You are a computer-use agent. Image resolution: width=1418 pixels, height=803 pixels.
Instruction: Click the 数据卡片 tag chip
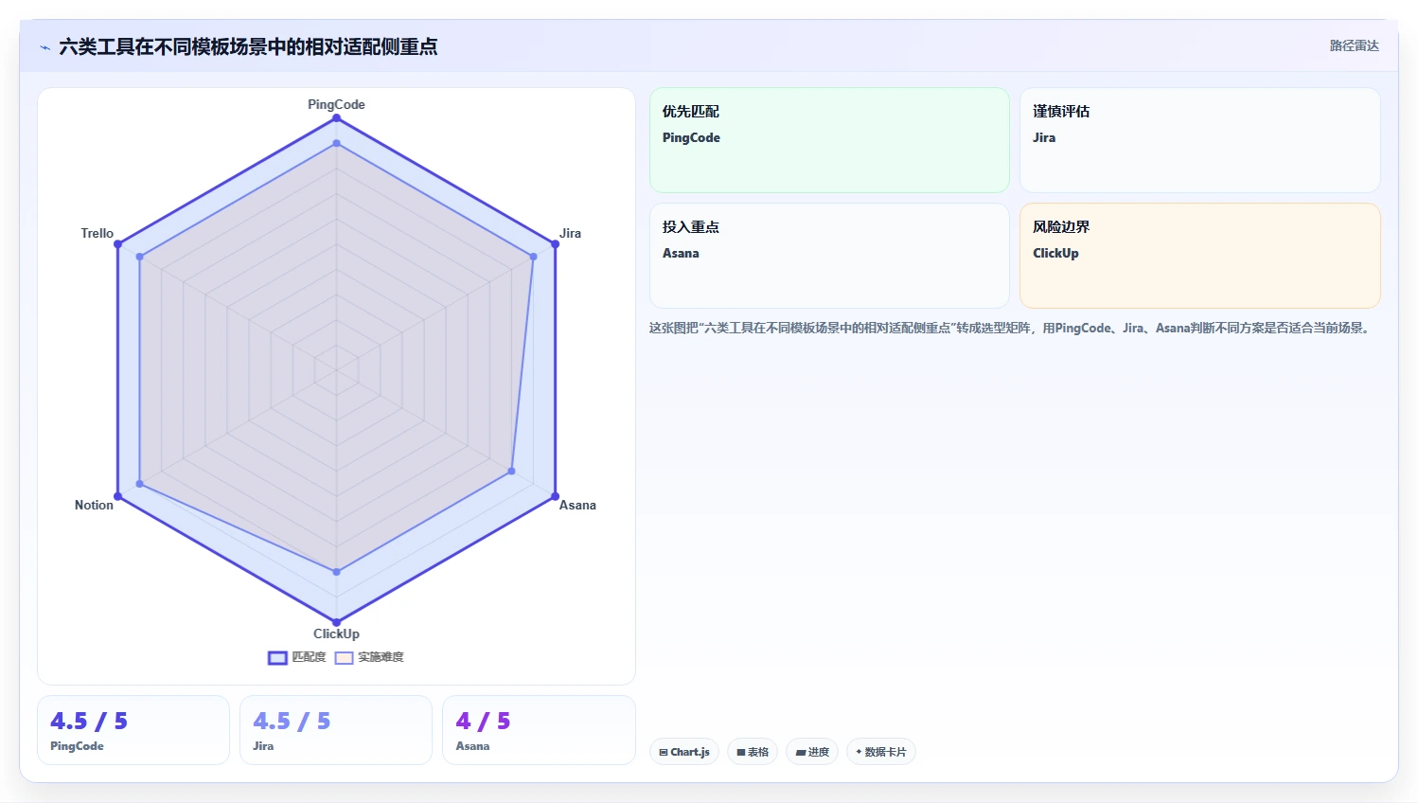coord(881,752)
